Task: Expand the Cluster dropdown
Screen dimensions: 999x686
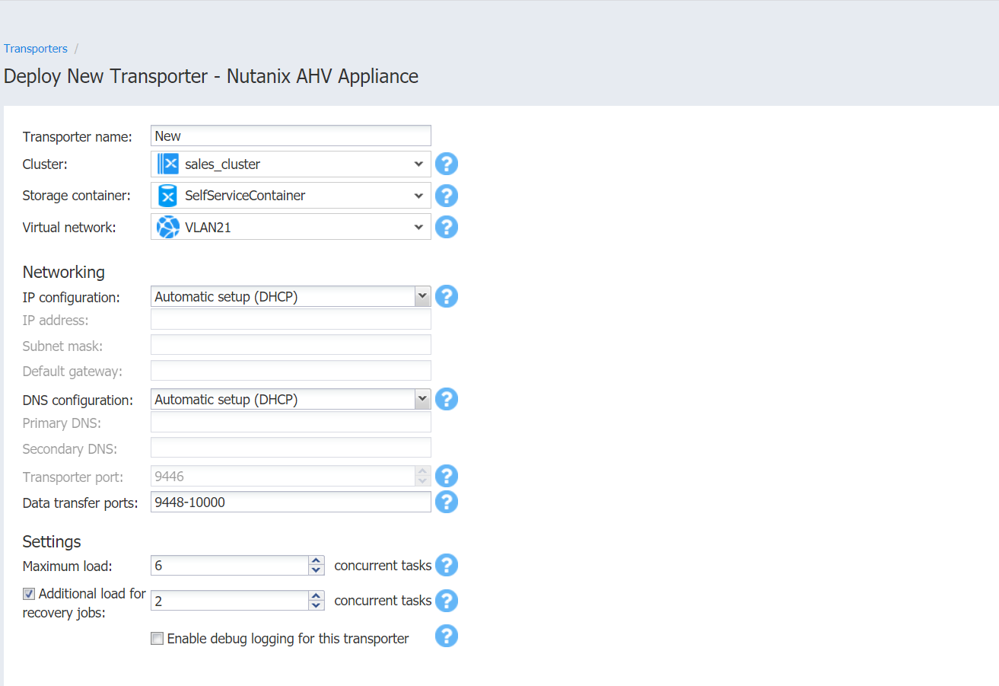Action: click(x=418, y=164)
